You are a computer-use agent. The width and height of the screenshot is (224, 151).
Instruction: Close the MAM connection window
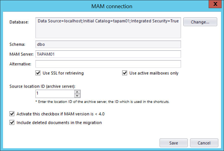pos(216,4)
